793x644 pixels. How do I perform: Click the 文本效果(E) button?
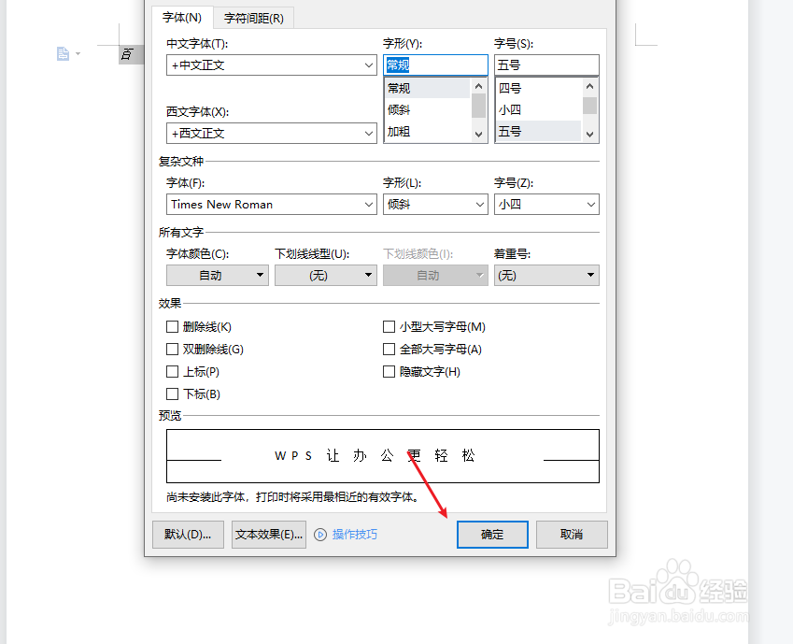tap(268, 534)
